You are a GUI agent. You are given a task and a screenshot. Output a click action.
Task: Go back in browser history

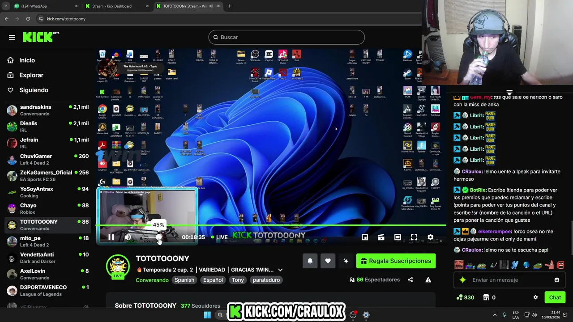pos(7,19)
